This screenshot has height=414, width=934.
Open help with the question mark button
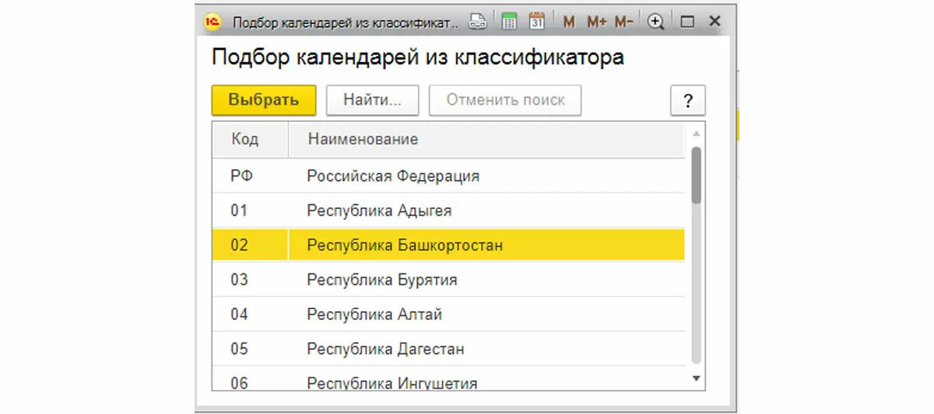coord(687,101)
